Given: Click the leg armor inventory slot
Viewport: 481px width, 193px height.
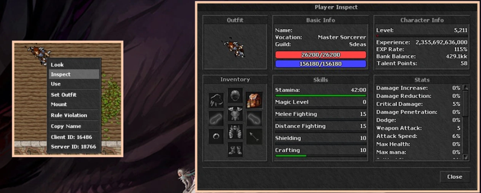Looking at the screenshot, I should [x=235, y=132].
